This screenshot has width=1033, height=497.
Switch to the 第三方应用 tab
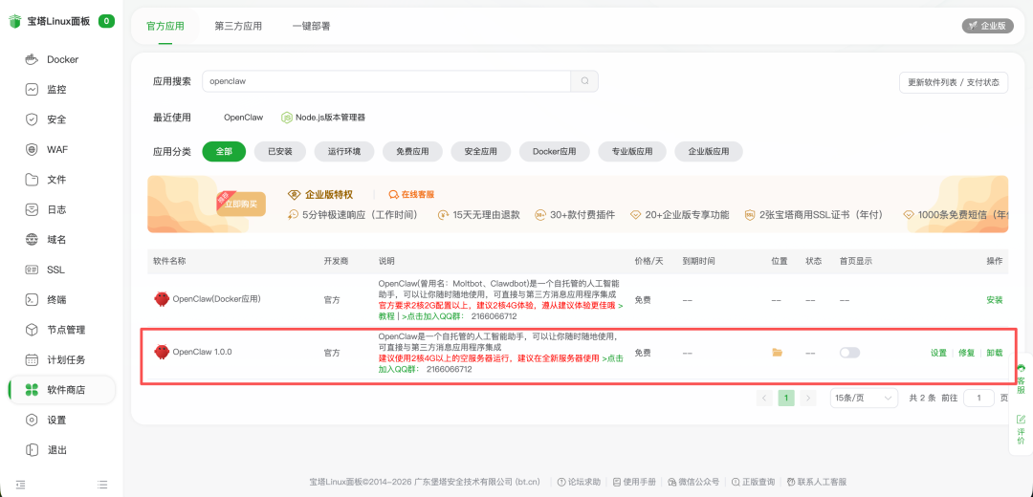coord(238,26)
